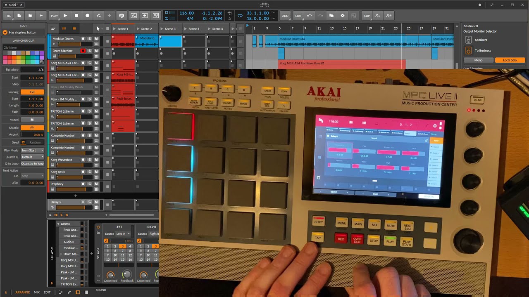Stop transport playback
This screenshot has width=529, height=297.
[x=76, y=16]
